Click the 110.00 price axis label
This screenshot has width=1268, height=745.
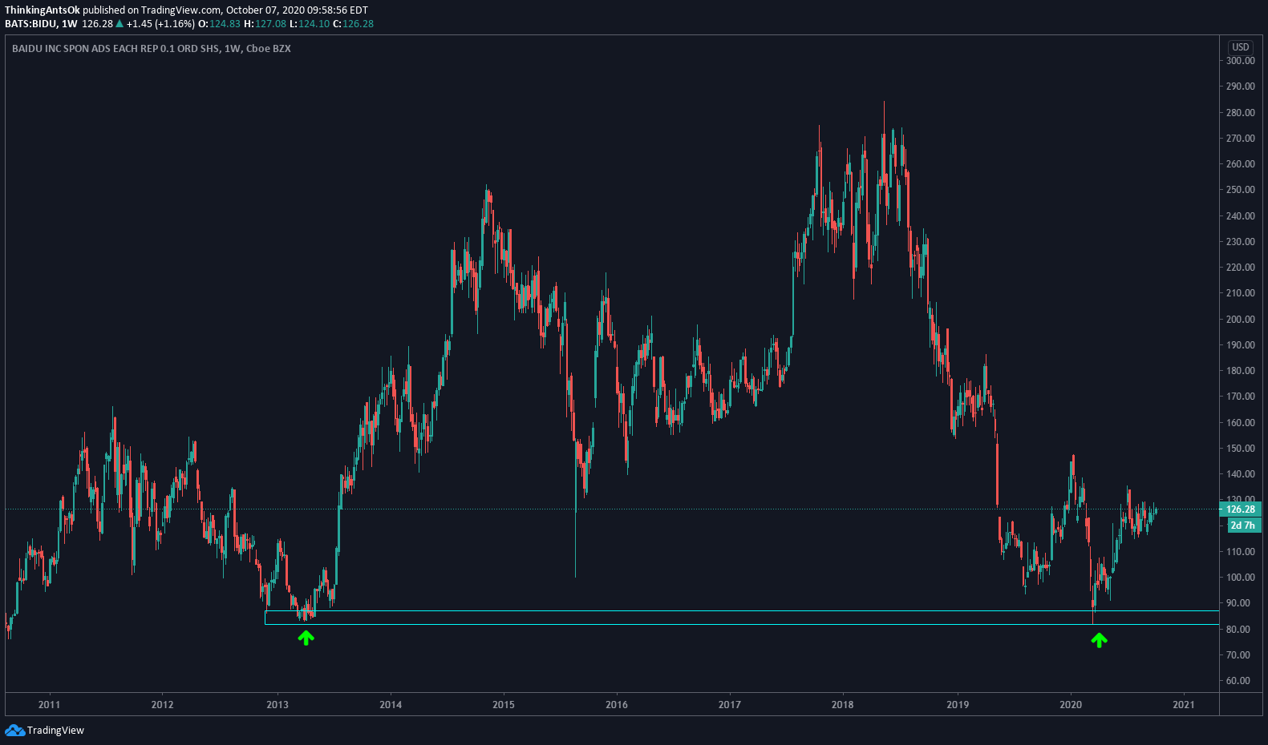tap(1241, 552)
